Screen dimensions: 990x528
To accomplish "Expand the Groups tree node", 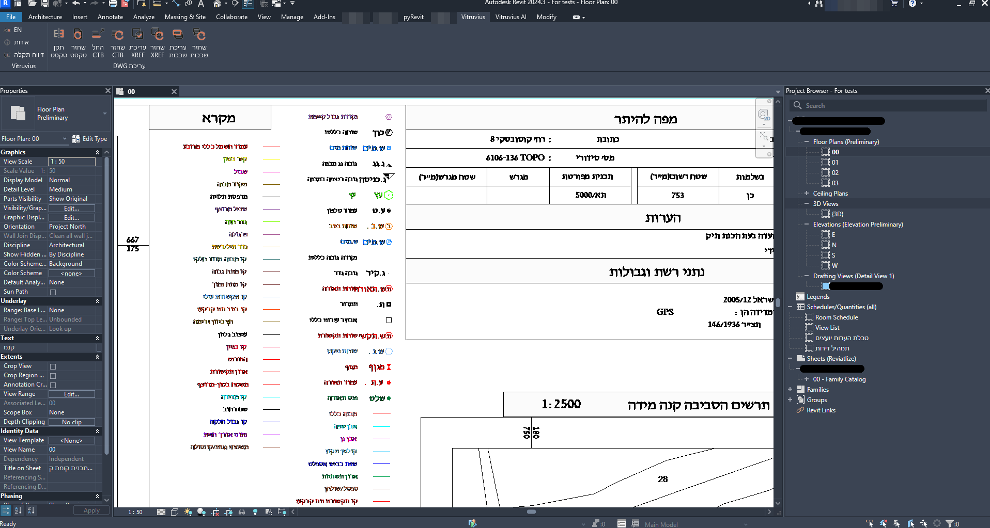I will pyautogui.click(x=790, y=400).
